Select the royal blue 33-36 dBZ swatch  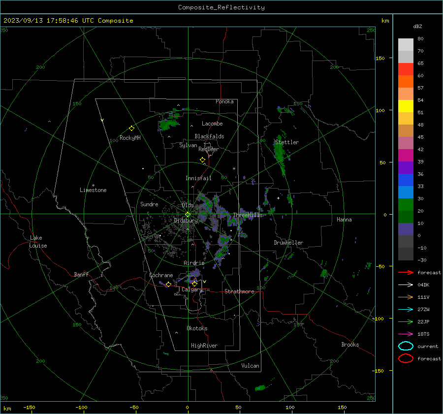tap(406, 180)
